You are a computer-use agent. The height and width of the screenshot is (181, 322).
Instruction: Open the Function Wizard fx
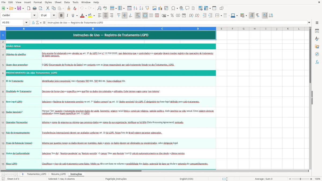[34, 23]
